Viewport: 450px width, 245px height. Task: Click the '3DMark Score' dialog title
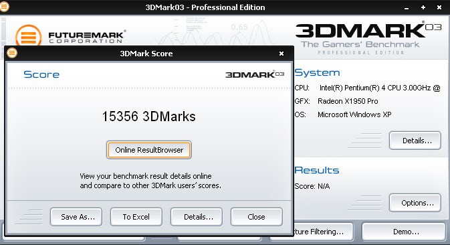146,54
